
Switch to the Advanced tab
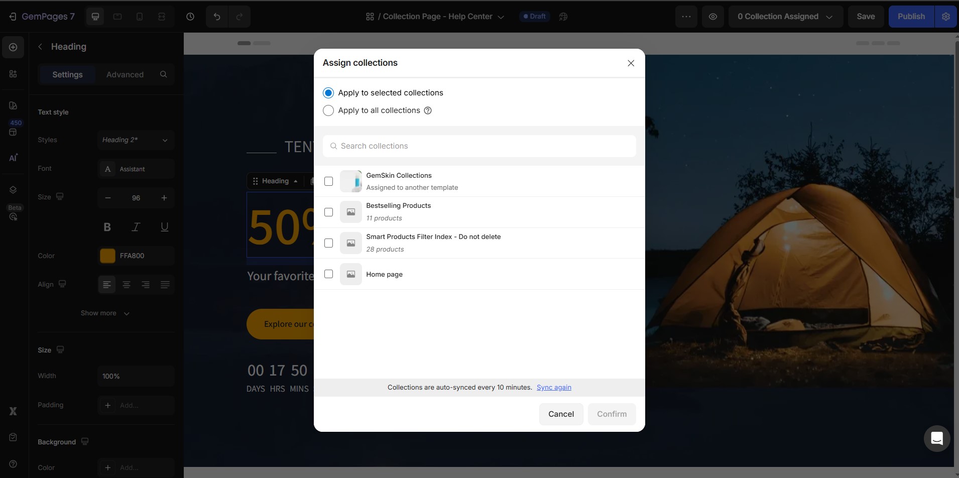click(x=125, y=74)
